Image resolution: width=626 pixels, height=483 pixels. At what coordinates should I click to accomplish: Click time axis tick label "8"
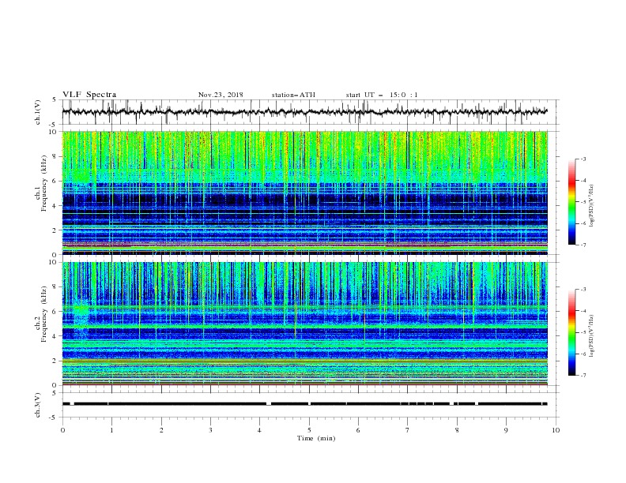pyautogui.click(x=457, y=430)
